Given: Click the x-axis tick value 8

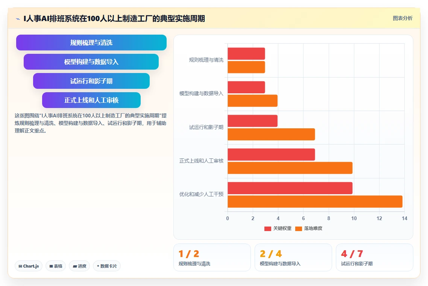Looking at the screenshot, I should [329, 218].
